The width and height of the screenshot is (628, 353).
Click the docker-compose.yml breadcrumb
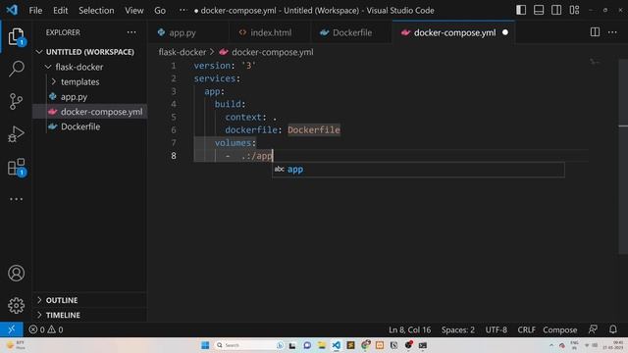coord(273,52)
